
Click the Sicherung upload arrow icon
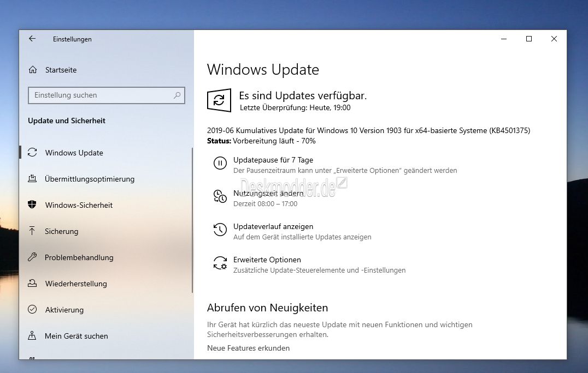tap(32, 231)
